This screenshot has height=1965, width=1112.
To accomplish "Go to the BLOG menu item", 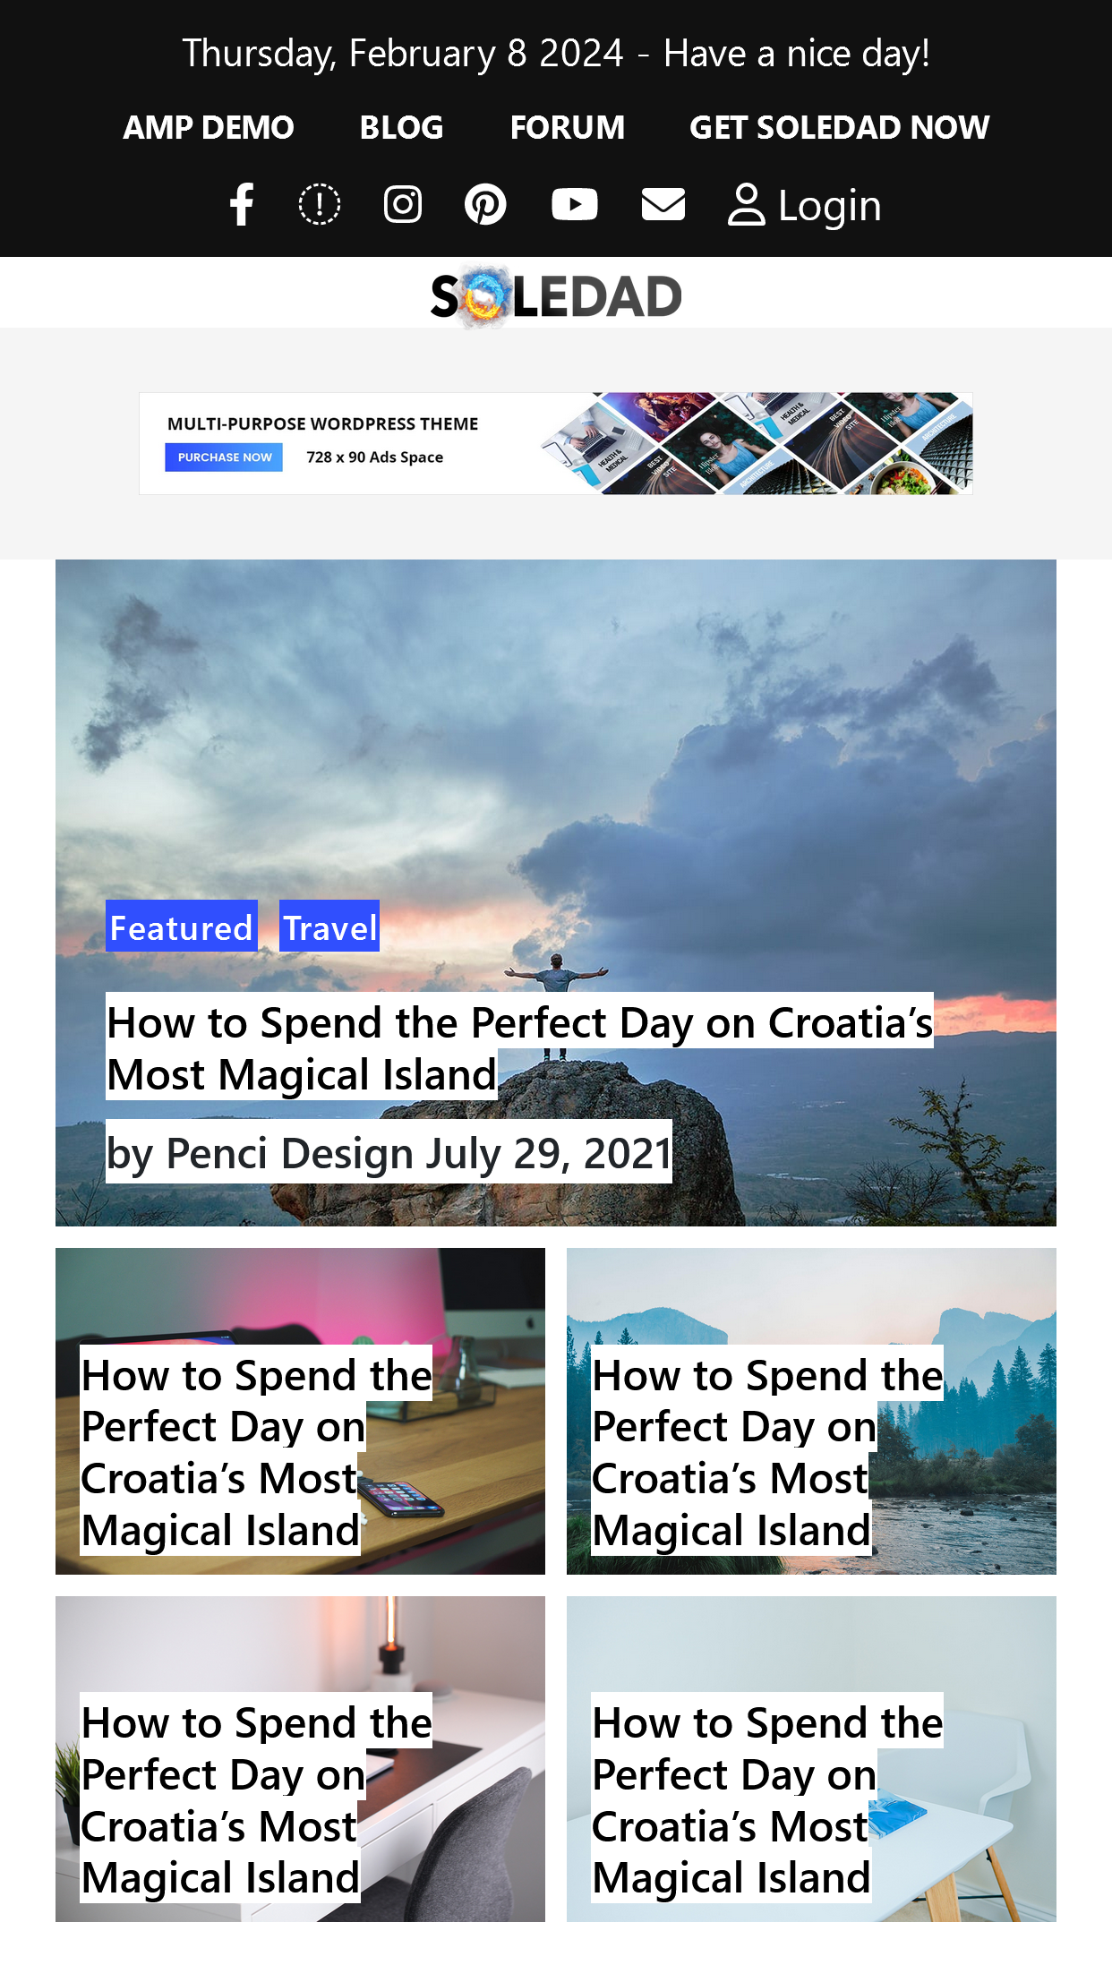I will (x=402, y=127).
